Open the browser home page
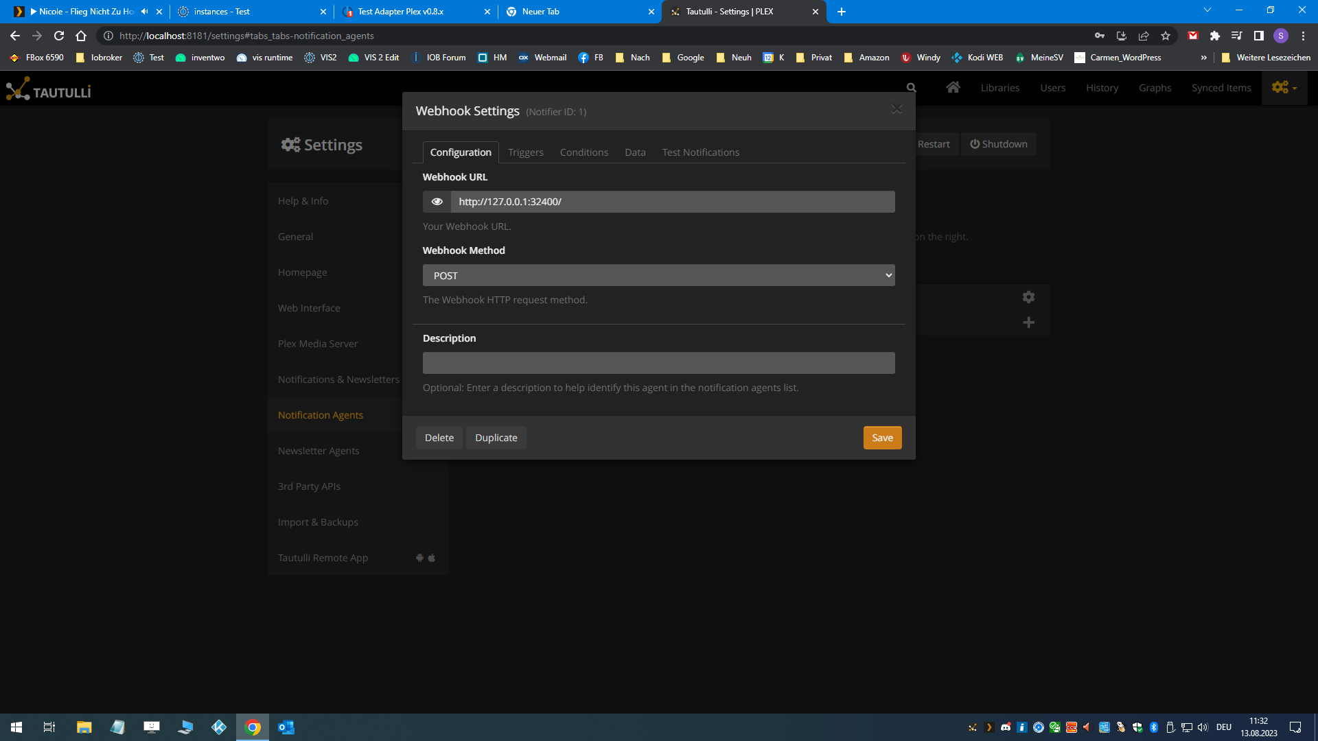This screenshot has width=1318, height=741. tap(81, 36)
